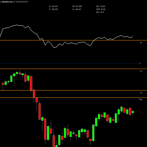Select the OH: 0.56 reading
The height and width of the screenshot is (147, 147).
tap(101, 9)
